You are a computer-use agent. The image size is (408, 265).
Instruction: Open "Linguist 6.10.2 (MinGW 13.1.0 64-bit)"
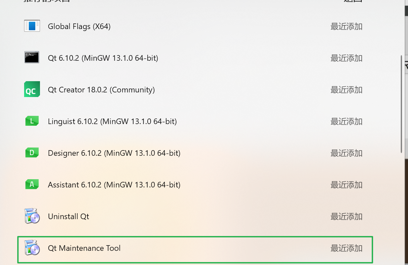[x=112, y=121]
